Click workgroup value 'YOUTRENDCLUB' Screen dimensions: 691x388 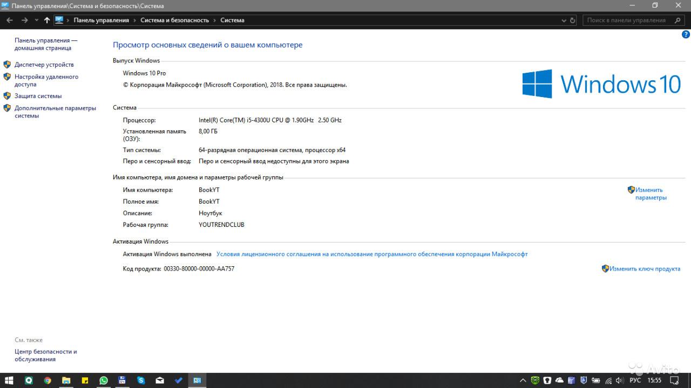click(221, 225)
